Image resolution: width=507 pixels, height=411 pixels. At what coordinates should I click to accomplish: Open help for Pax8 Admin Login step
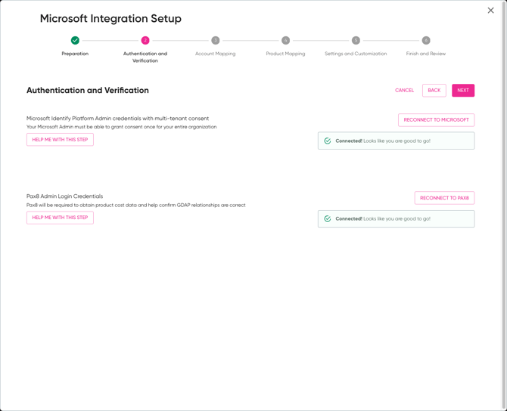tap(60, 218)
